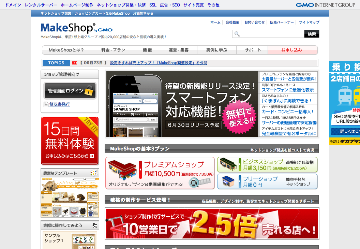Open カード・コンビニ一括導入 promo link
Viewport: 360px width, 249px height.
(287, 112)
